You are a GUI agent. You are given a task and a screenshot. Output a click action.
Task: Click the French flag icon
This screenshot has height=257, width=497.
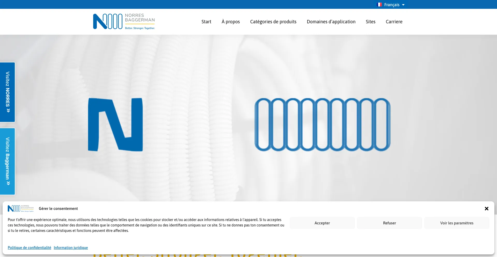[x=379, y=5]
